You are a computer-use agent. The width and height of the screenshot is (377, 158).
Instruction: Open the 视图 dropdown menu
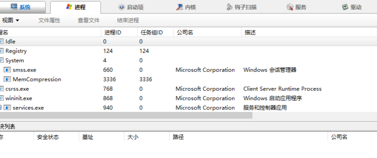point(10,20)
